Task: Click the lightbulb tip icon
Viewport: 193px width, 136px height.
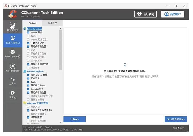Action: (x=125, y=65)
